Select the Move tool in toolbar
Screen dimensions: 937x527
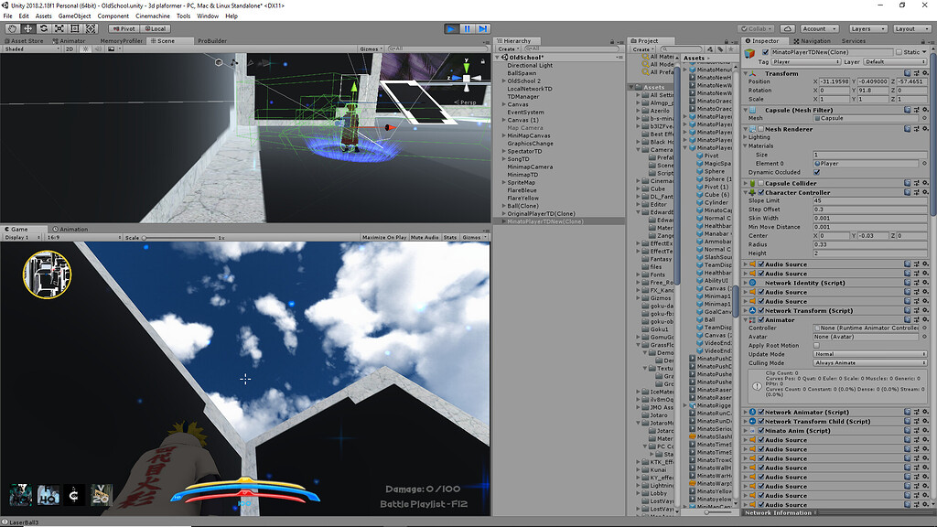(x=27, y=28)
